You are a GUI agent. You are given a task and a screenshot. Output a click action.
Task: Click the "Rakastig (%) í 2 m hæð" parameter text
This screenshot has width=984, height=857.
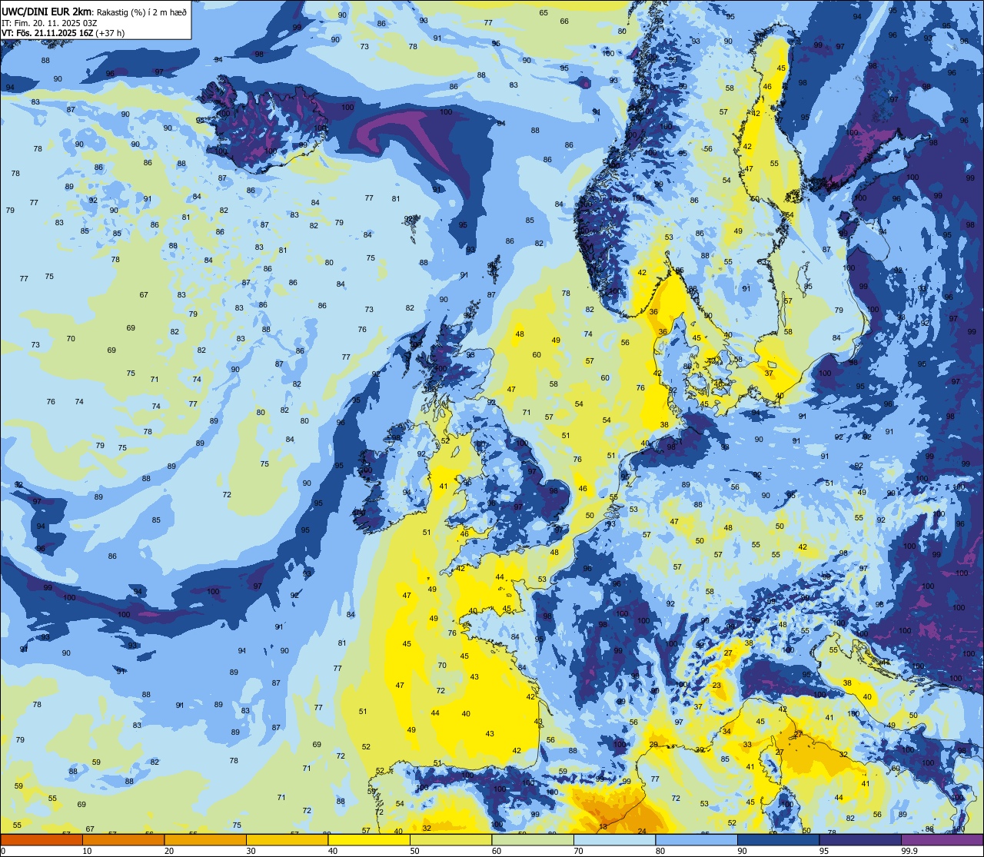point(142,12)
